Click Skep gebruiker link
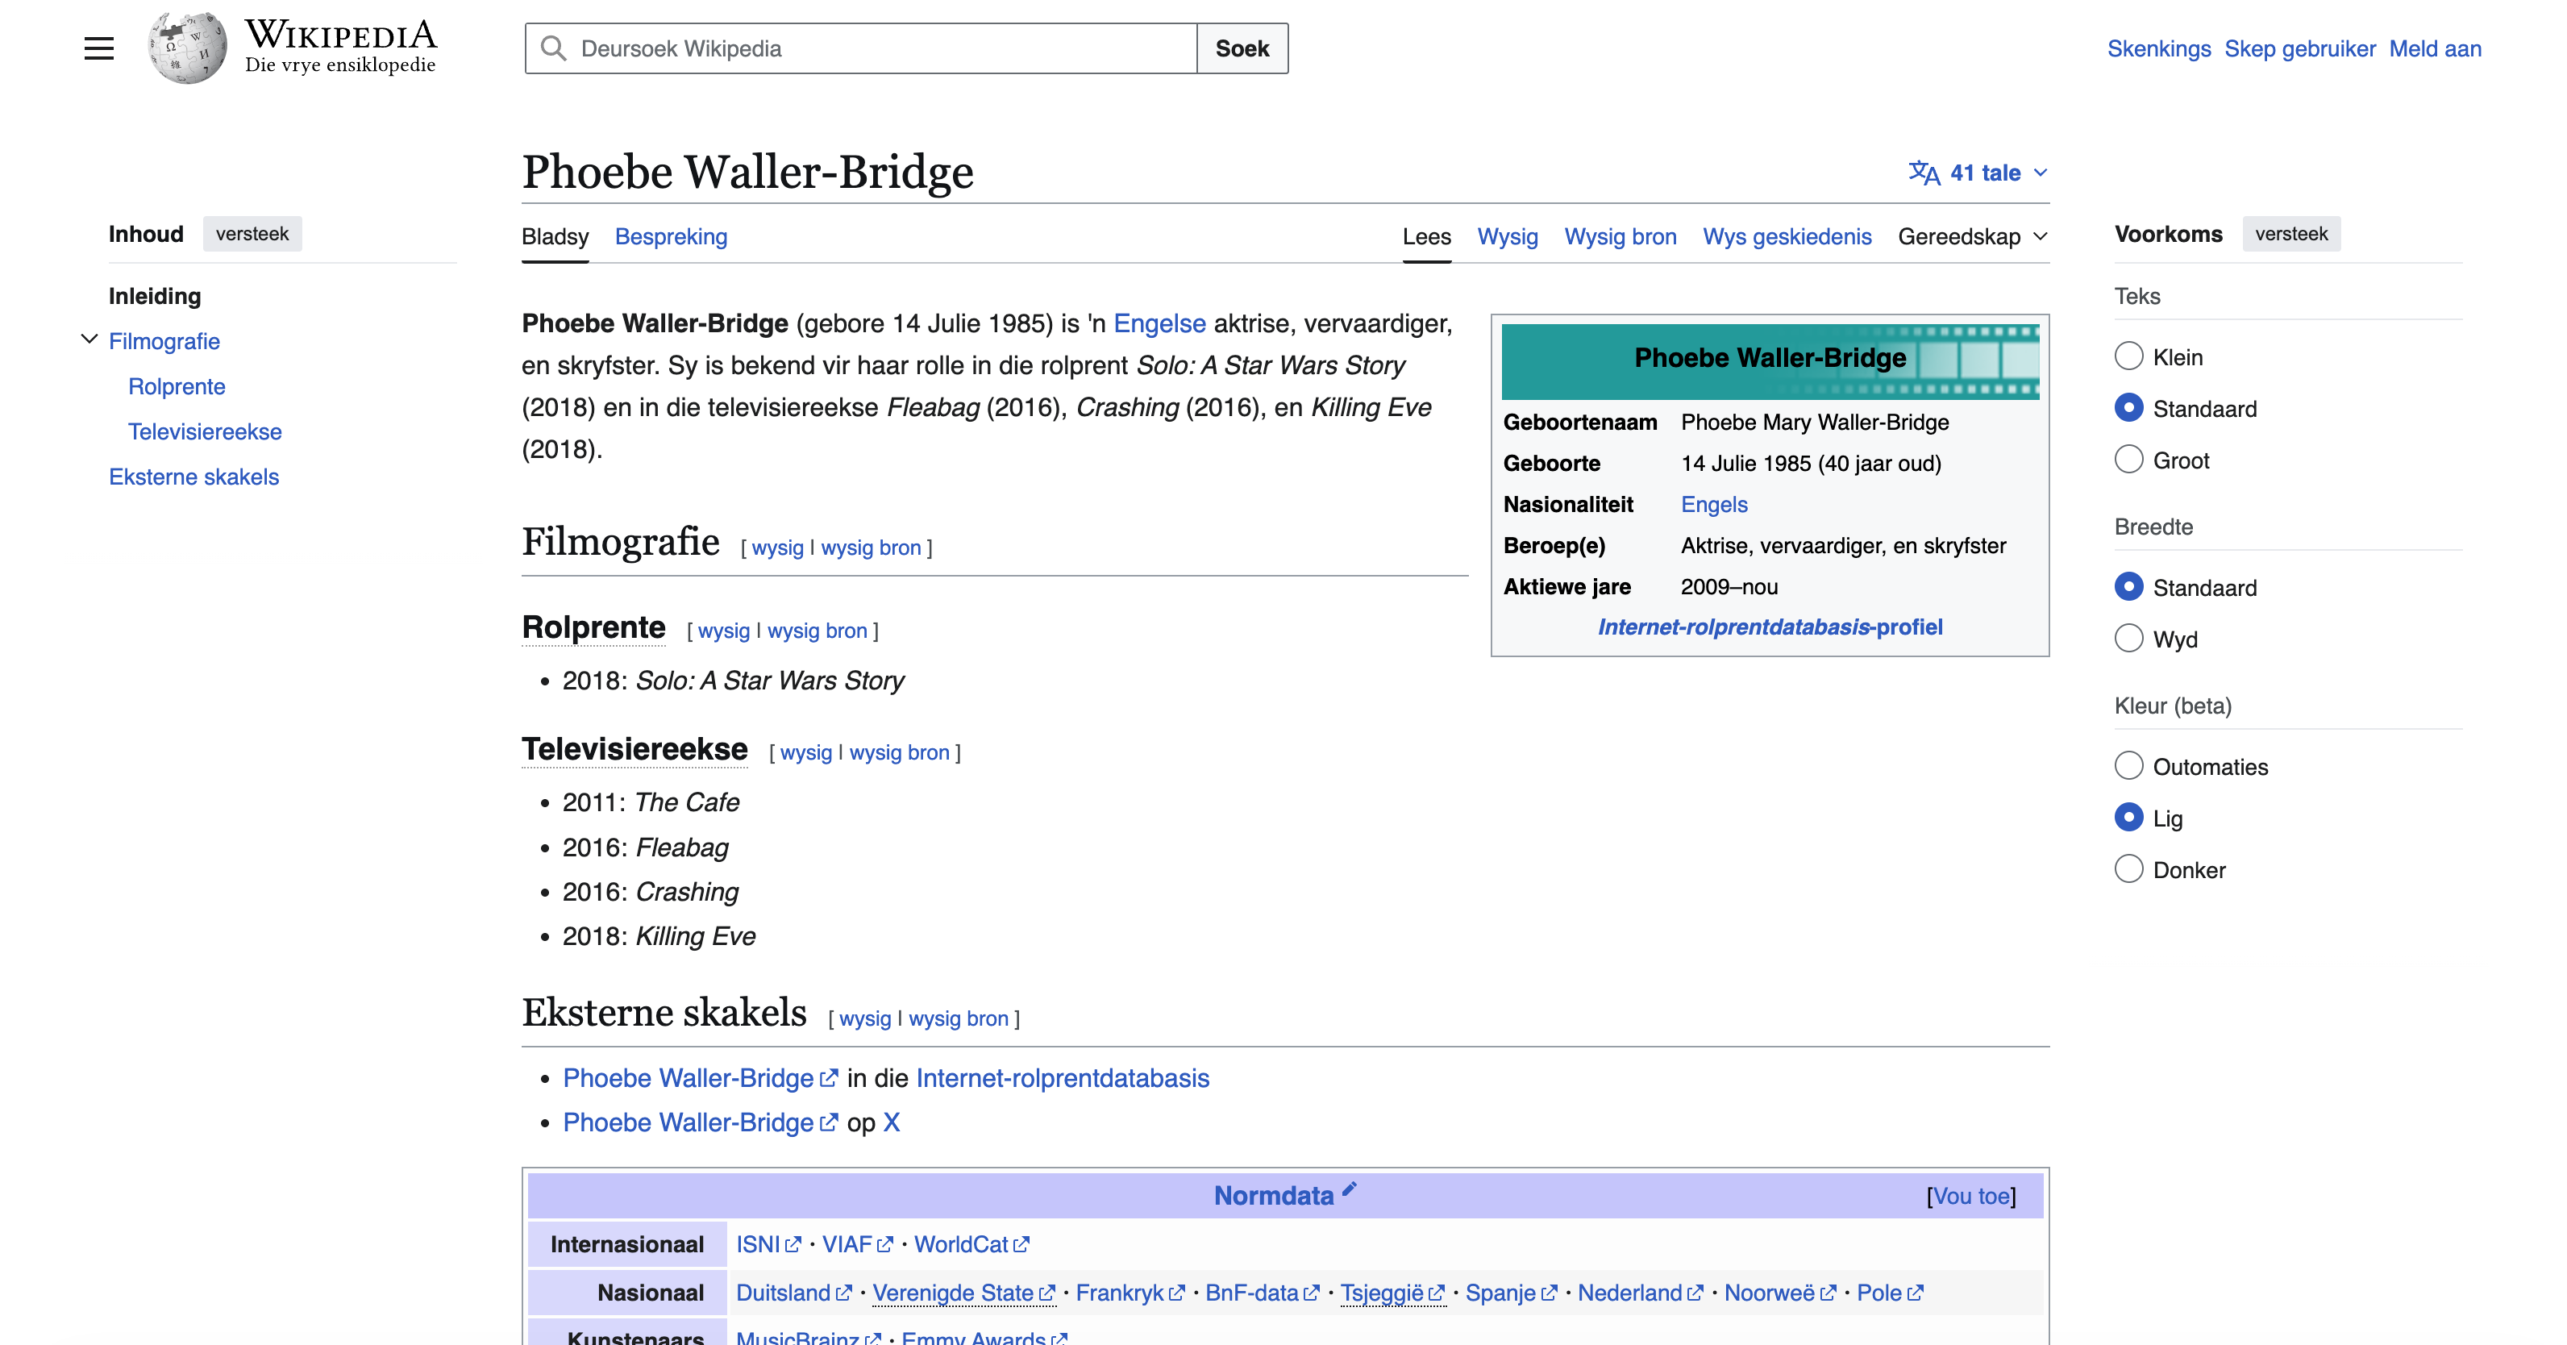2567x1345 pixels. click(2299, 48)
